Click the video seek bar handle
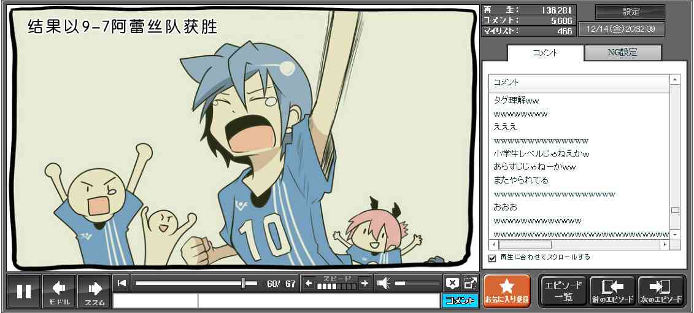This screenshot has width=694, height=313. 244,283
